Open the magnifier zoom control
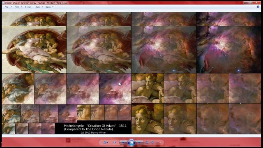 pos(105,143)
